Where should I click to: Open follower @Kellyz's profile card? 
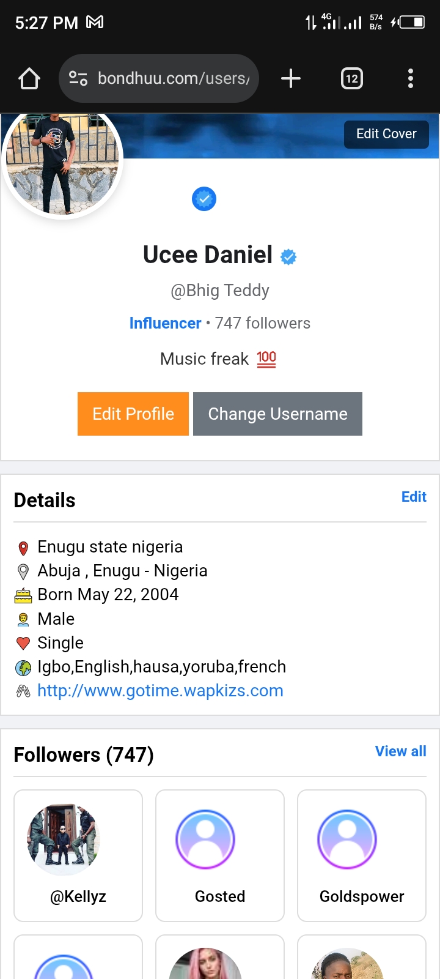78,855
